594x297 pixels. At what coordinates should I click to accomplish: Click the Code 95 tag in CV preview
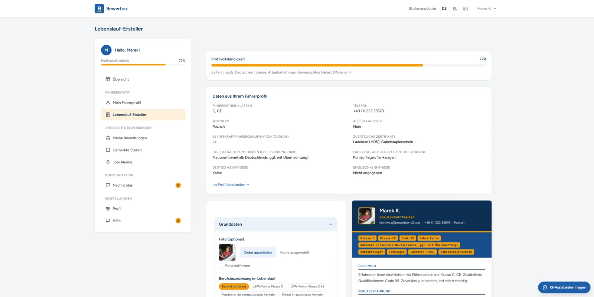click(408, 238)
